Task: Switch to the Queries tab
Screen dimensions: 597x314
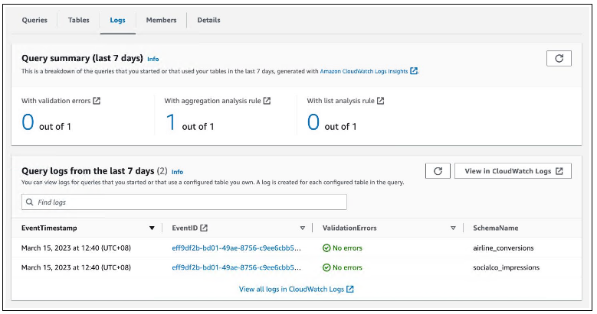Action: [34, 20]
